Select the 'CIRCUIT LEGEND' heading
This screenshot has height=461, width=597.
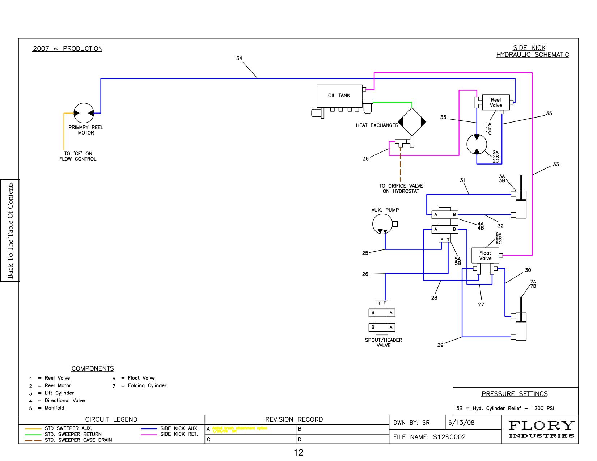(111, 419)
